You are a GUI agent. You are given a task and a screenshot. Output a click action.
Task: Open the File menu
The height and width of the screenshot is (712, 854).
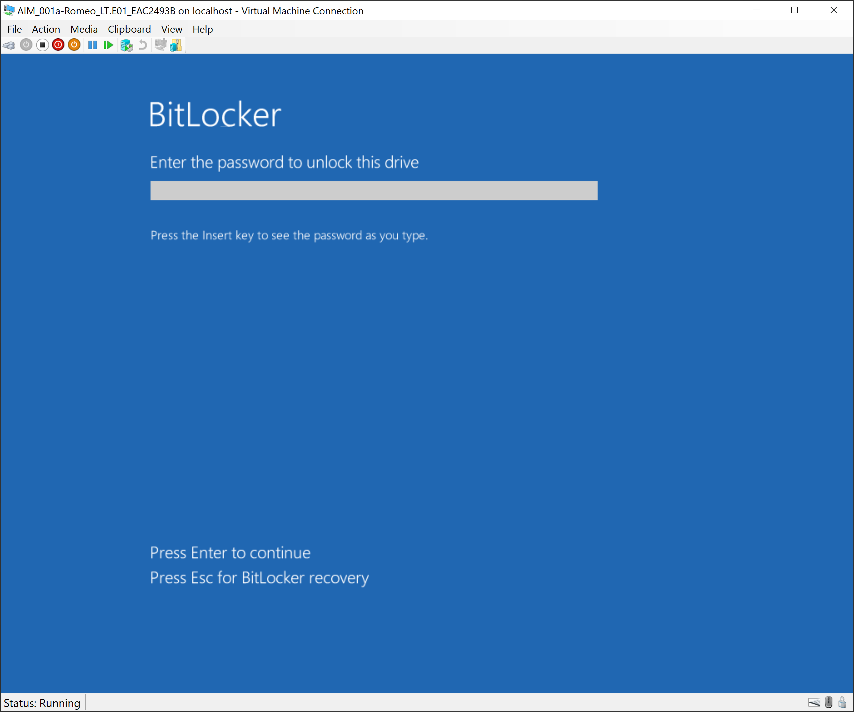click(x=14, y=29)
